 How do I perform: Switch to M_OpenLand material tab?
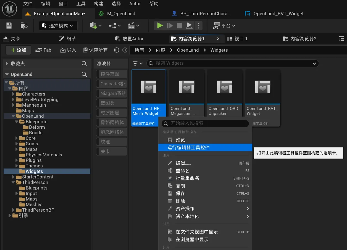(121, 14)
